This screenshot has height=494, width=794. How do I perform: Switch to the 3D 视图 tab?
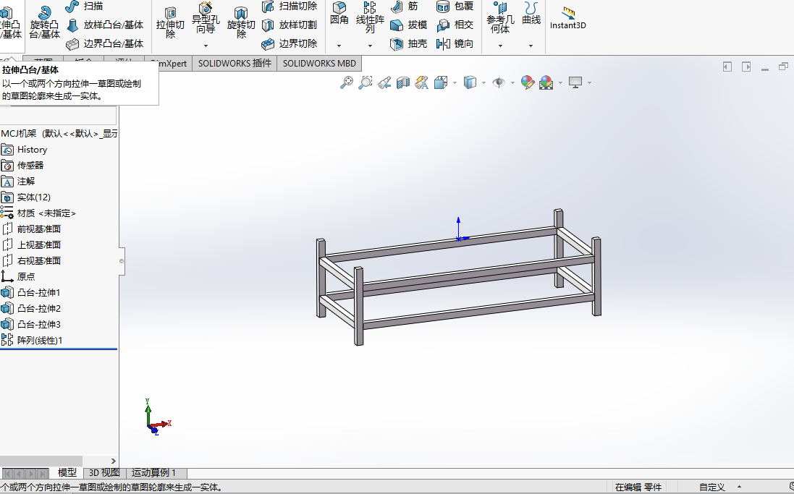coord(104,473)
